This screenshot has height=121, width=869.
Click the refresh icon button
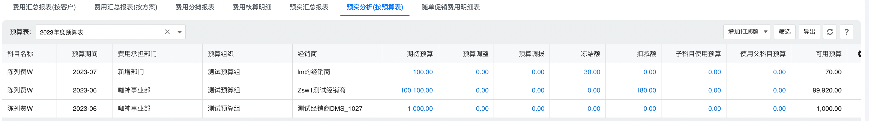[830, 32]
